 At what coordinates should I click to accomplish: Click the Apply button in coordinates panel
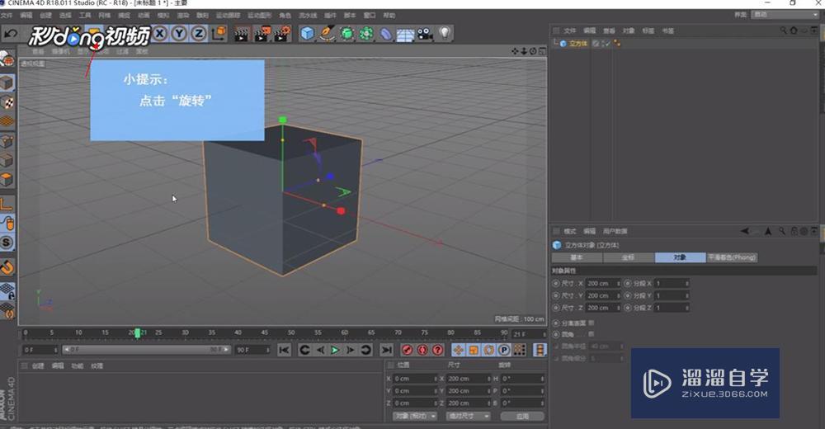point(522,416)
